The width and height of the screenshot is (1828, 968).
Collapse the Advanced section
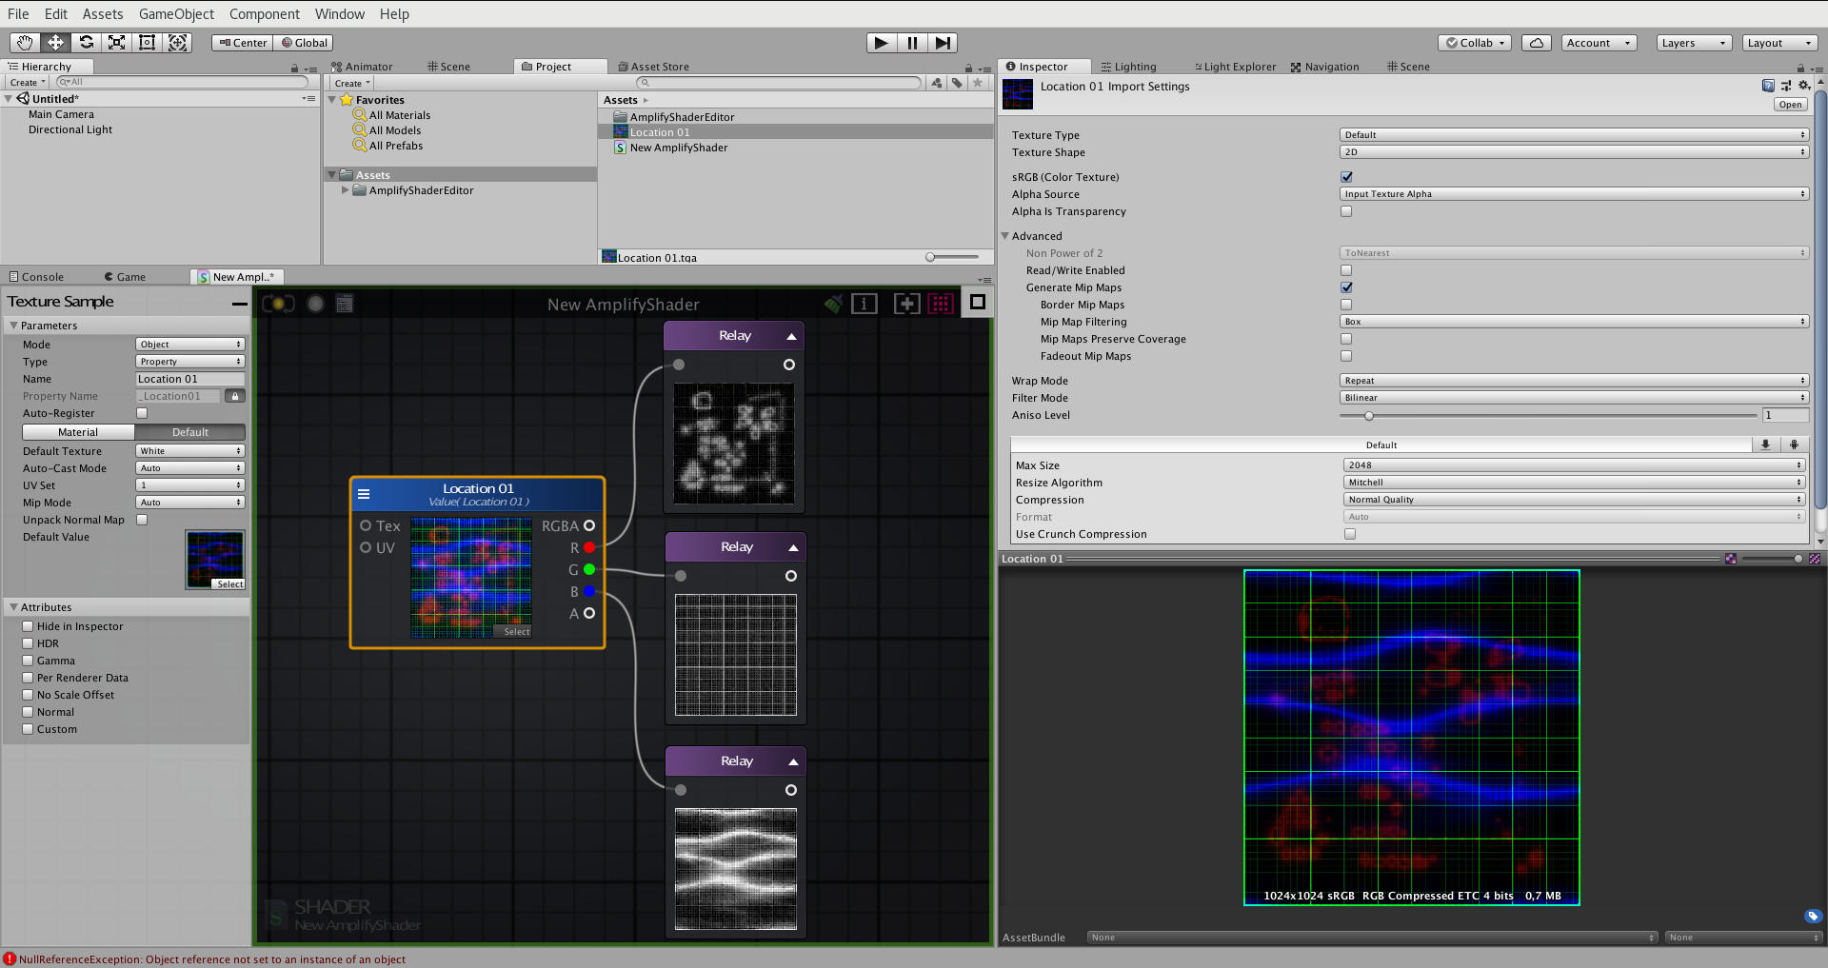click(1005, 236)
